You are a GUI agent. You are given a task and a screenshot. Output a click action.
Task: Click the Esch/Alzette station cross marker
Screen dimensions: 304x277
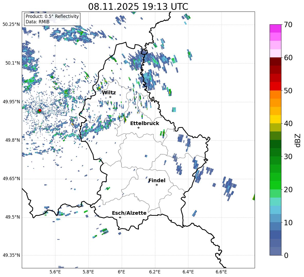120,217
